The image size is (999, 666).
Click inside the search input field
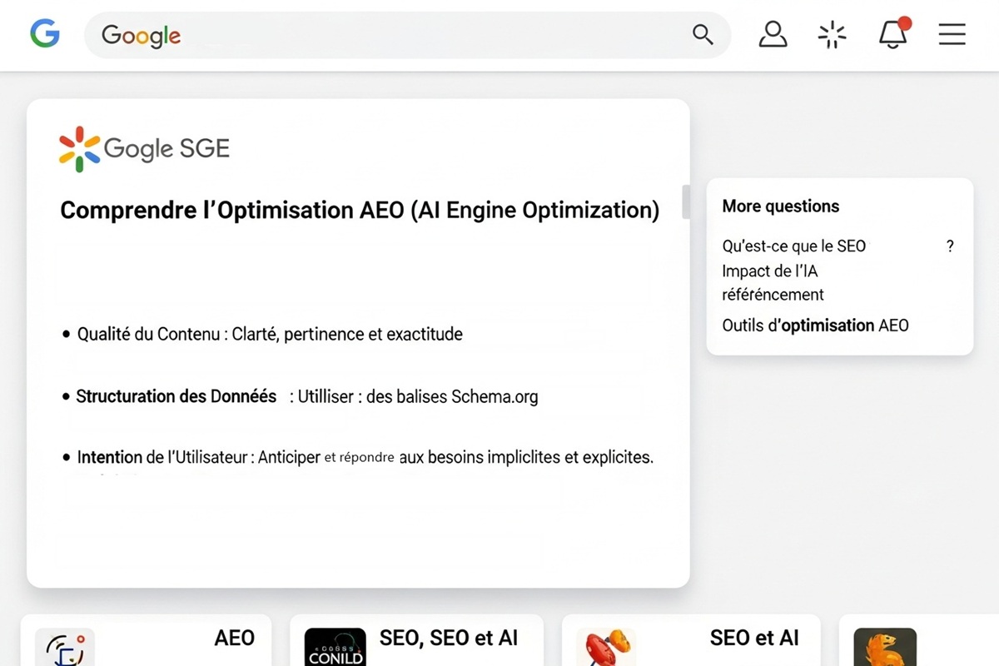pyautogui.click(x=416, y=35)
